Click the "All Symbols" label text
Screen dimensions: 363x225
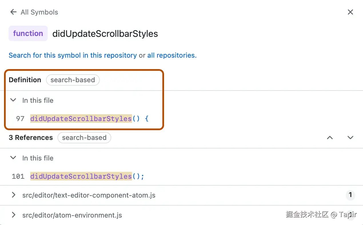(39, 12)
